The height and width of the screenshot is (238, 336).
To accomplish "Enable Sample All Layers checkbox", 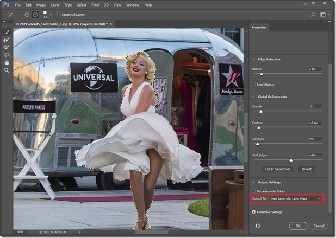I will pyautogui.click(x=59, y=14).
